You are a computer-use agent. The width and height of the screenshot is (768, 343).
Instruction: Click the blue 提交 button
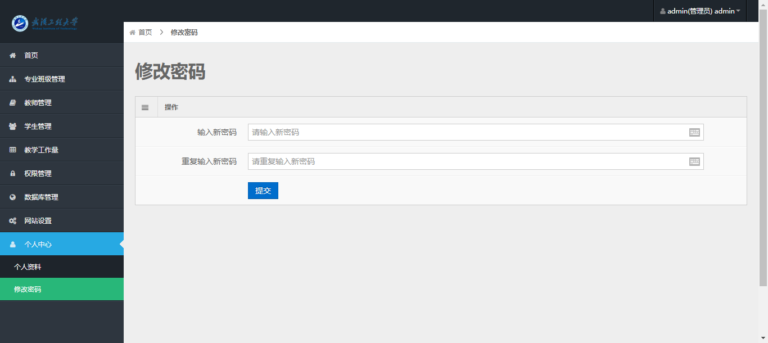(263, 191)
